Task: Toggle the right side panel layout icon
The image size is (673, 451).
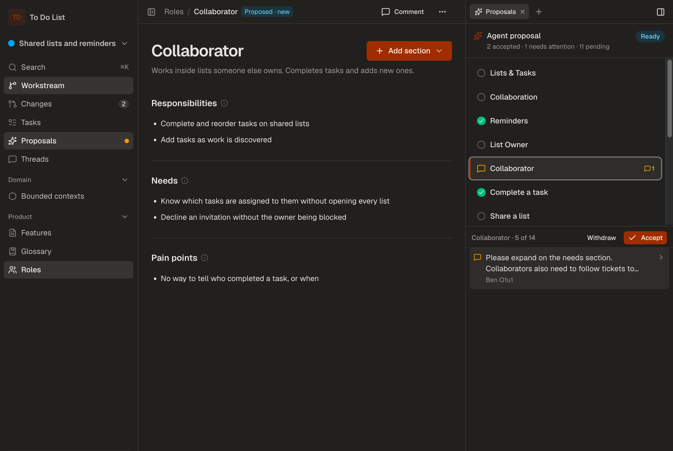Action: tap(660, 12)
